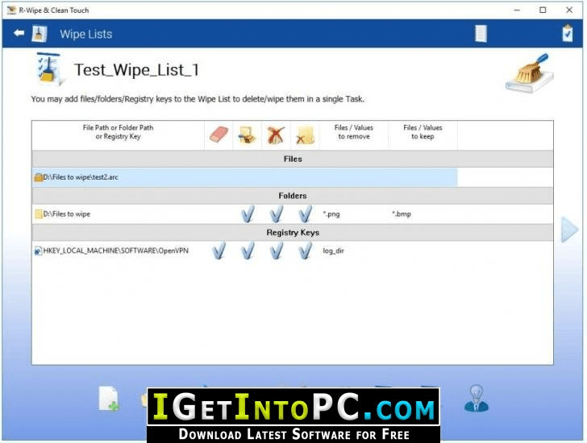The image size is (587, 443).
Task: Click the R-Wipe & Clean title bar icon
Action: [x=11, y=10]
